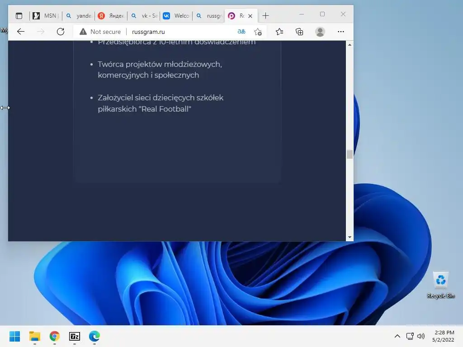The height and width of the screenshot is (347, 463).
Task: Click the russgram.ru address bar
Action: [x=148, y=32]
